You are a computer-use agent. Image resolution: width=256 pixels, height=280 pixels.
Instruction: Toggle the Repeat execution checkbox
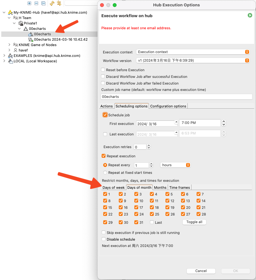tap(104, 156)
